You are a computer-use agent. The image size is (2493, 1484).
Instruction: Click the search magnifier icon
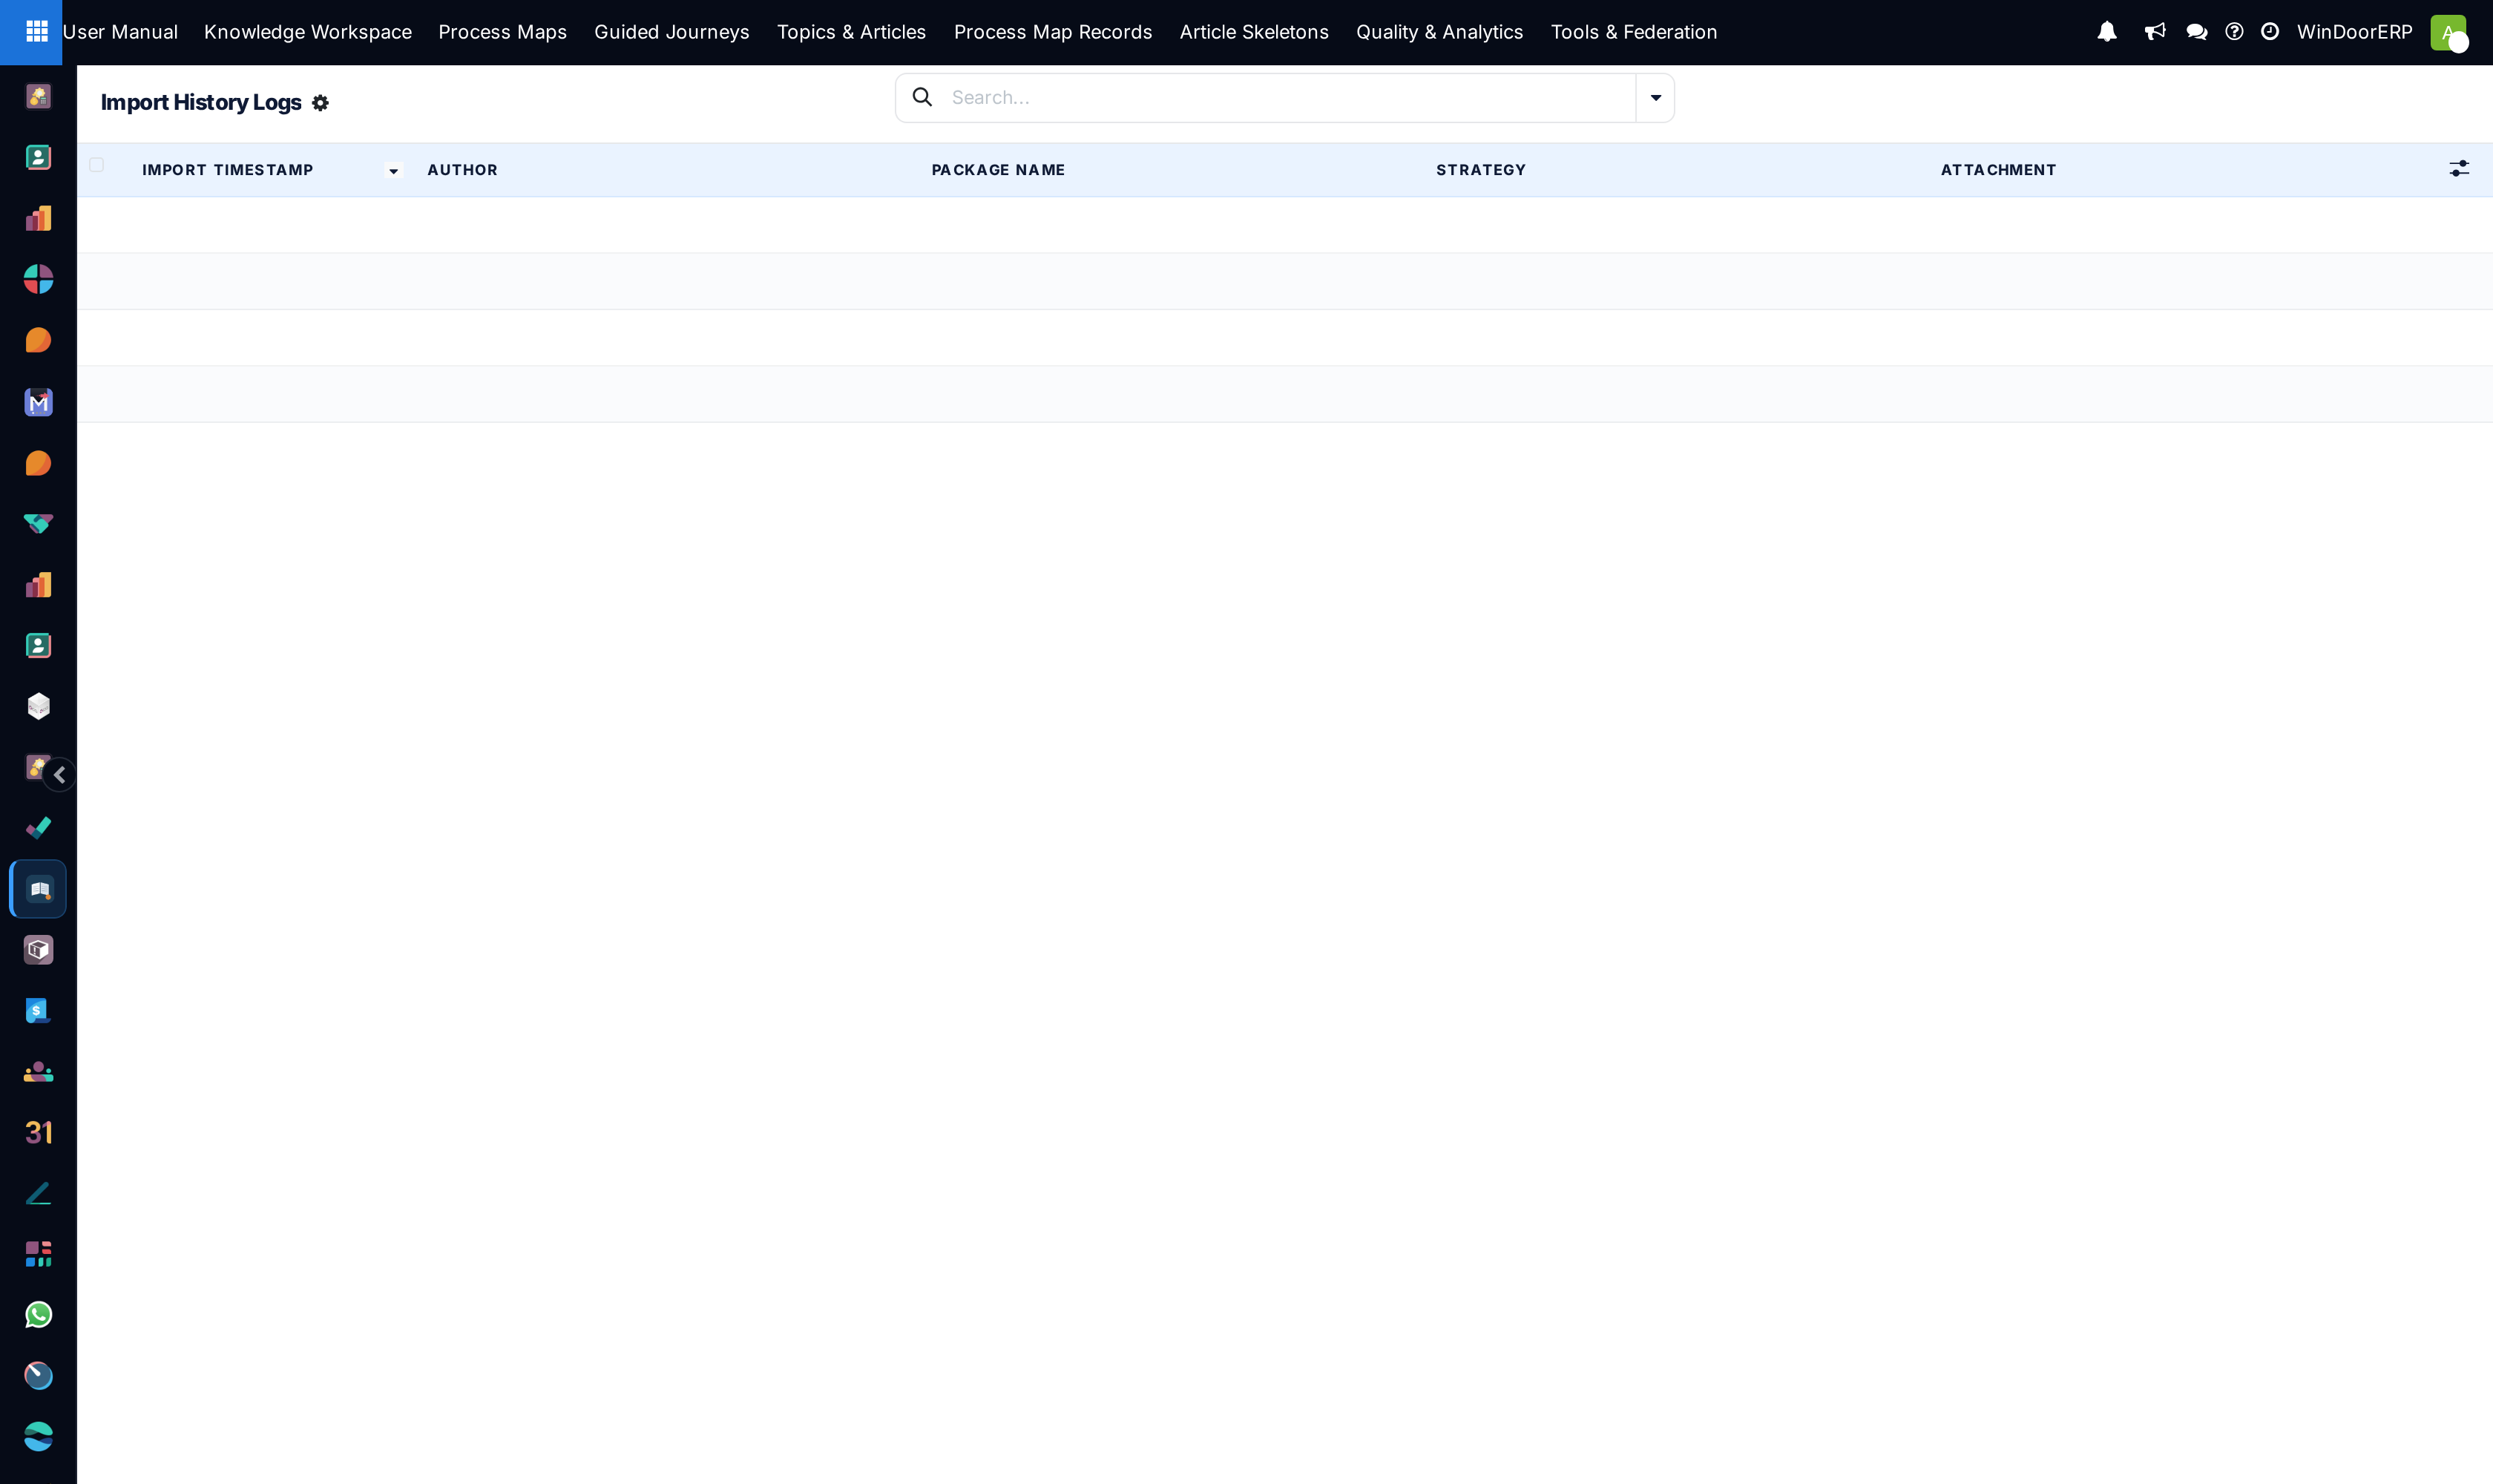tap(922, 97)
